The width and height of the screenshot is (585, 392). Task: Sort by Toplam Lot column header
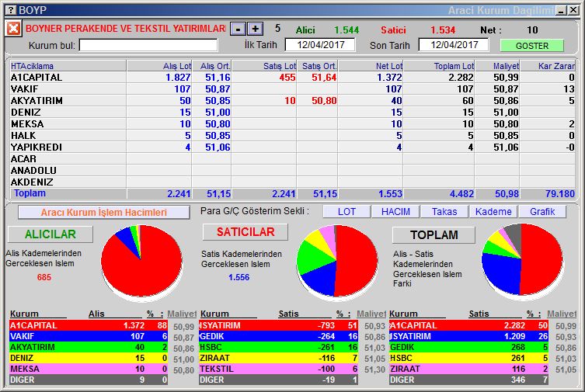tap(439, 66)
